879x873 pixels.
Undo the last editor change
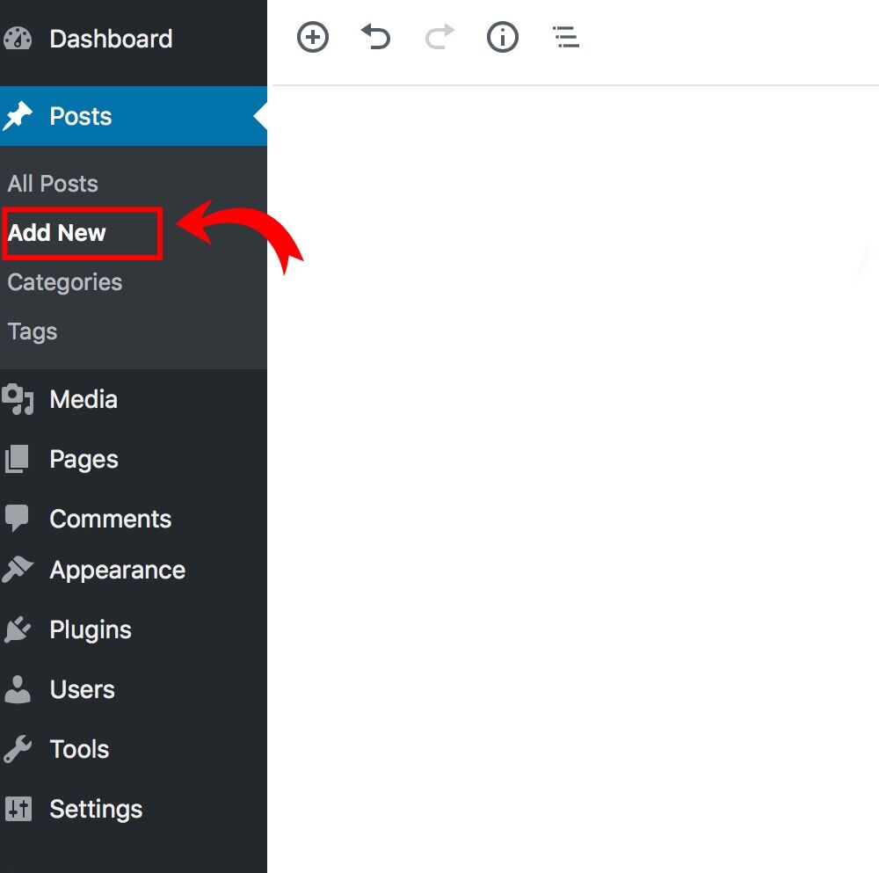click(x=375, y=38)
